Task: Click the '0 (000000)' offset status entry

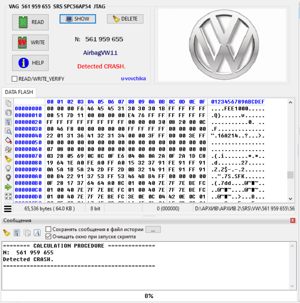Action: click(168, 209)
